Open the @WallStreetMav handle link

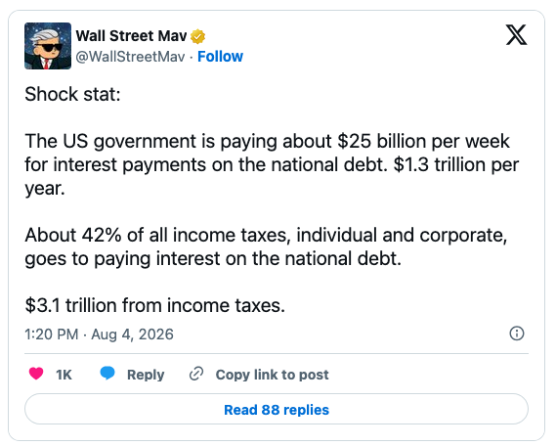(x=131, y=57)
